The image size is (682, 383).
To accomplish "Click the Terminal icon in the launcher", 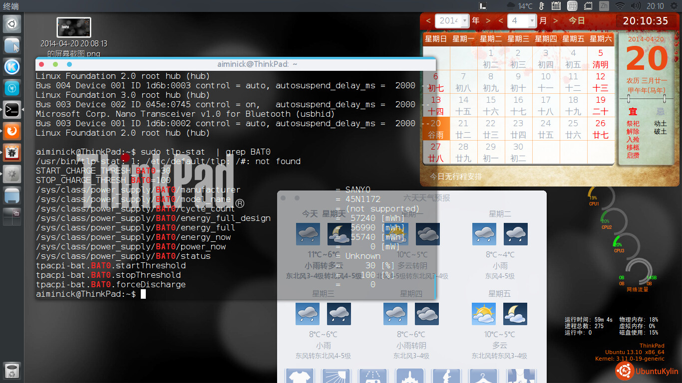I will coord(12,110).
